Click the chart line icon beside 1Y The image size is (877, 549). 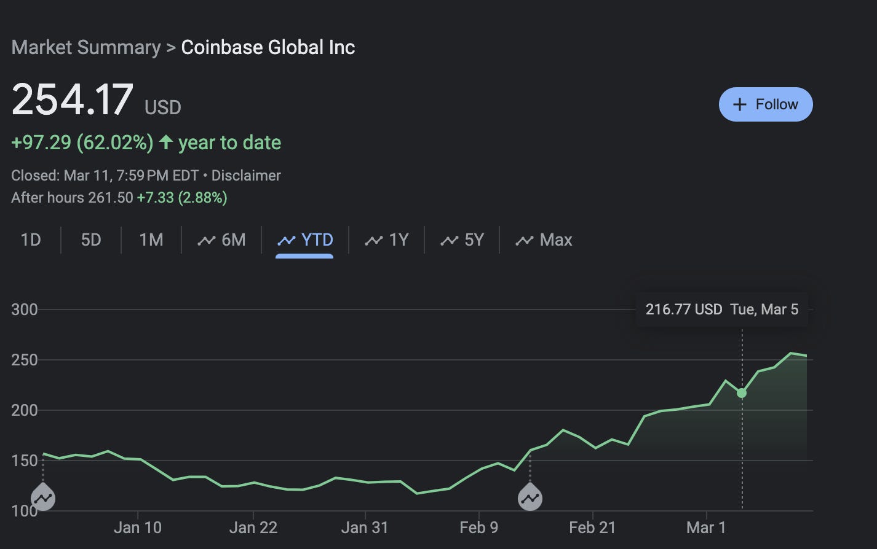tap(374, 240)
